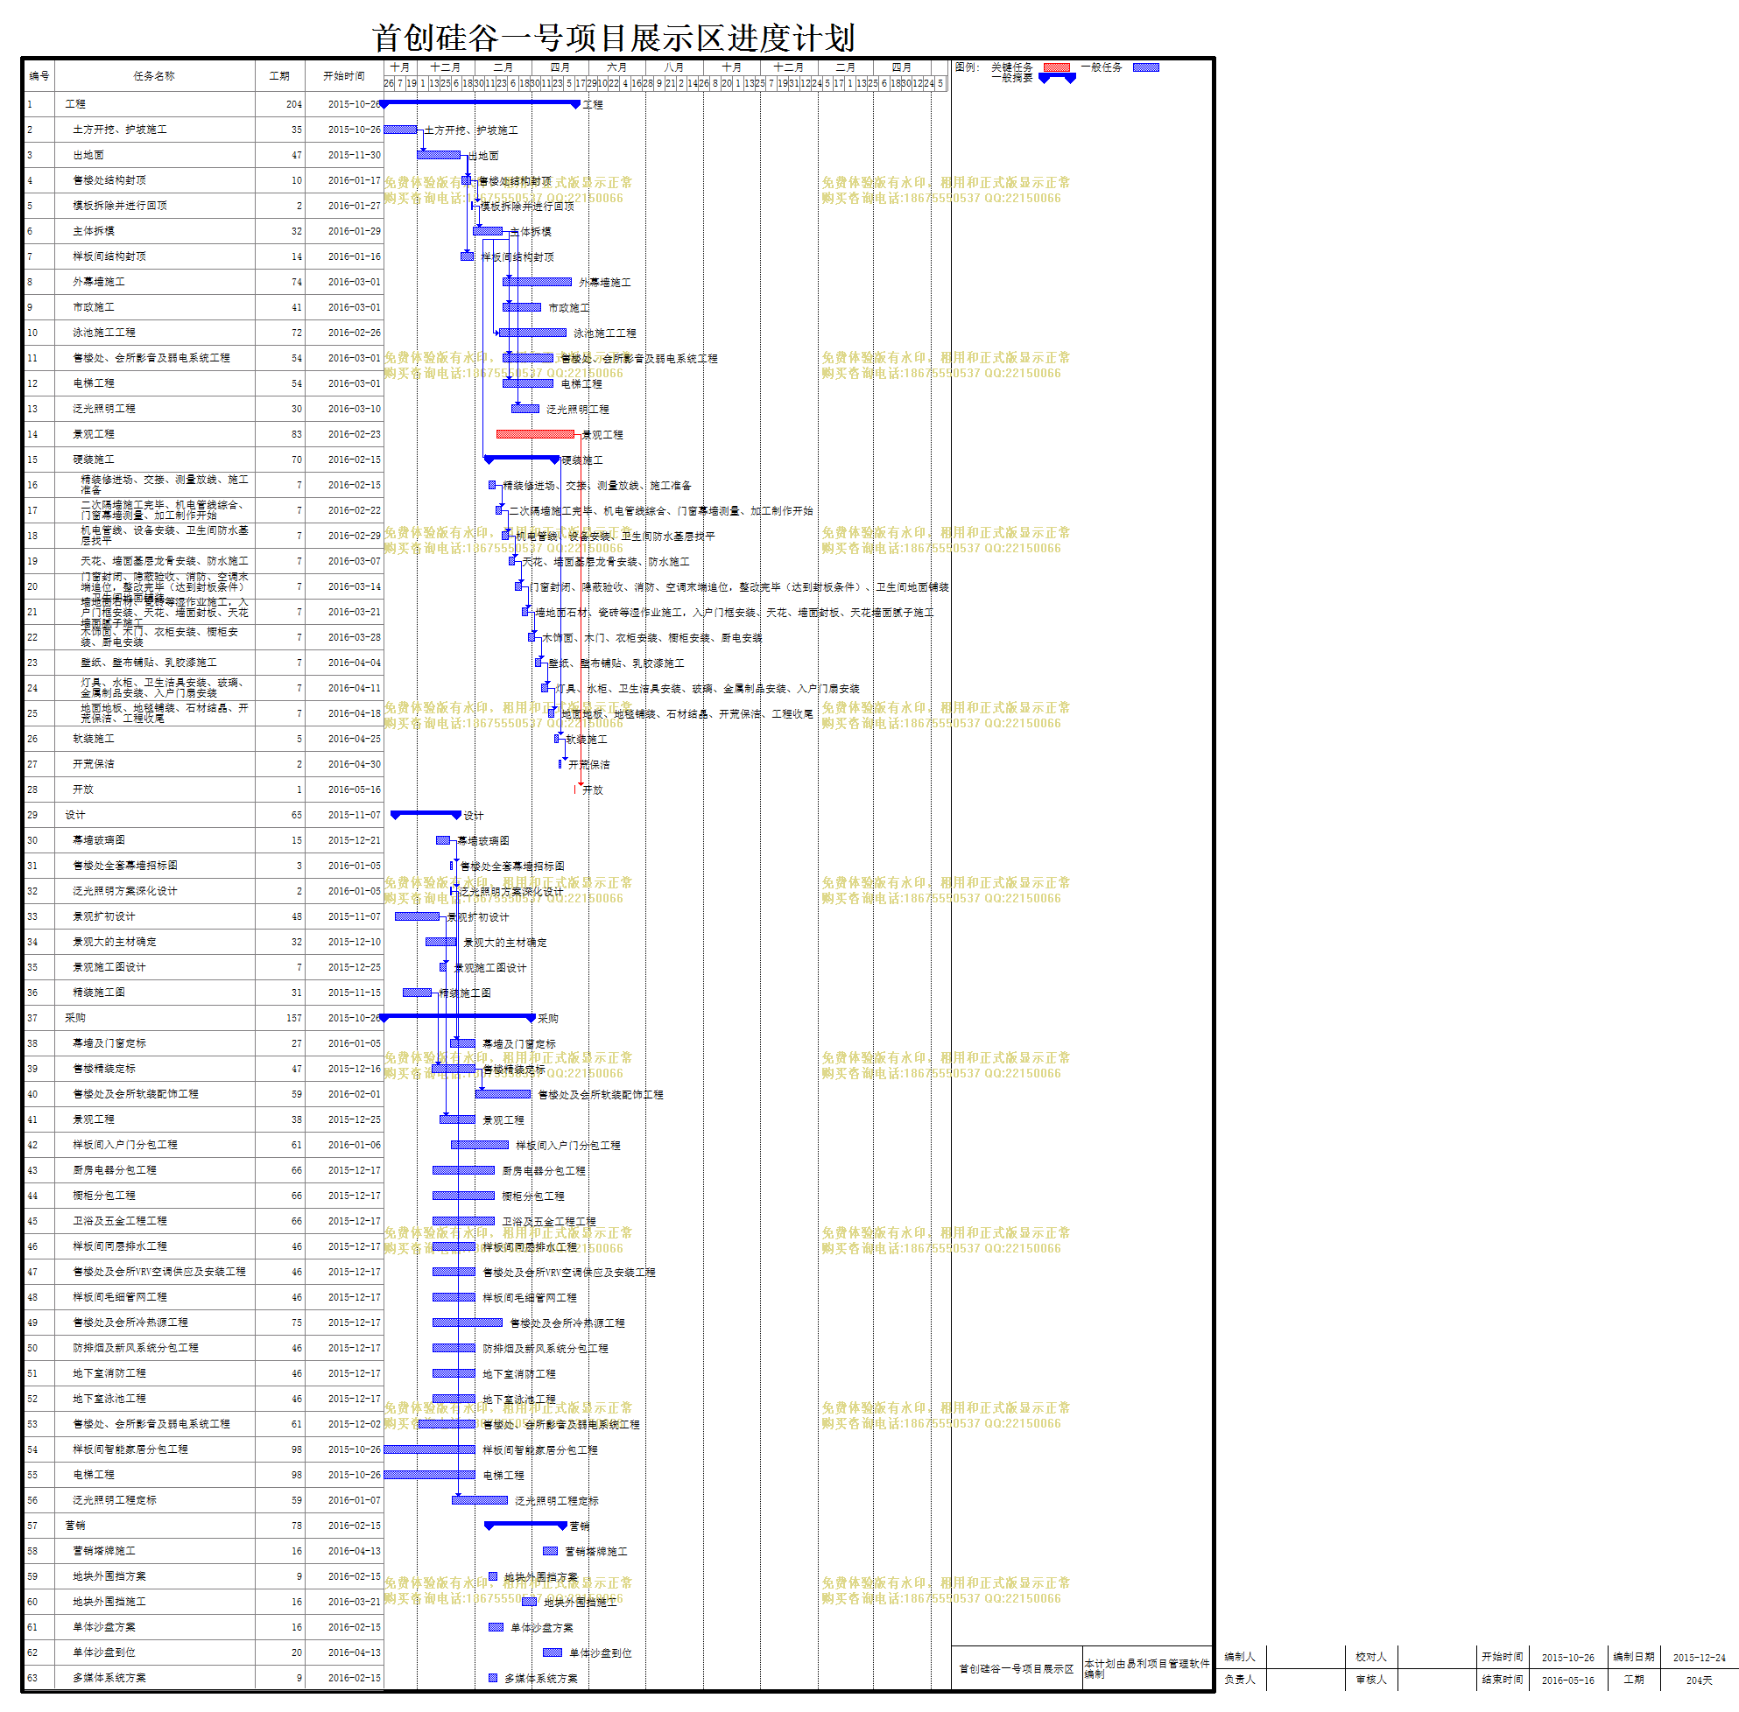1739x1712 pixels.
Task: Click the 编制人 footer field label
Action: (x=1239, y=1656)
